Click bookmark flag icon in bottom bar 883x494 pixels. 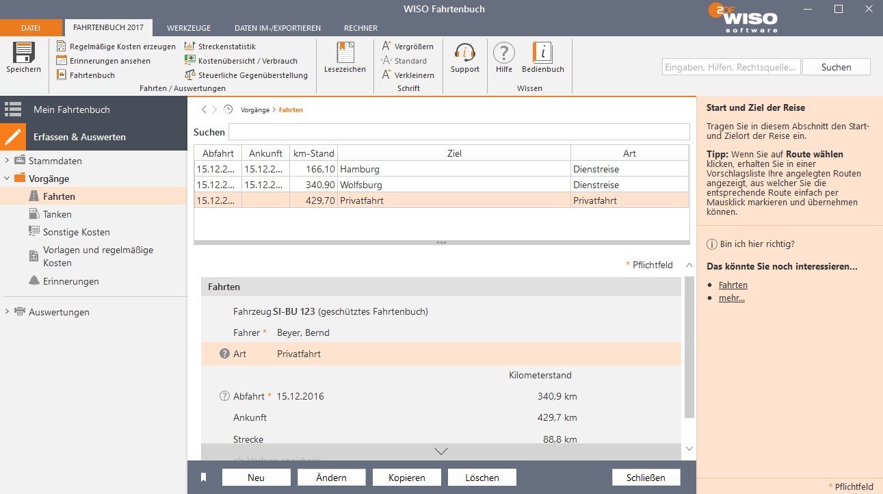coord(203,478)
